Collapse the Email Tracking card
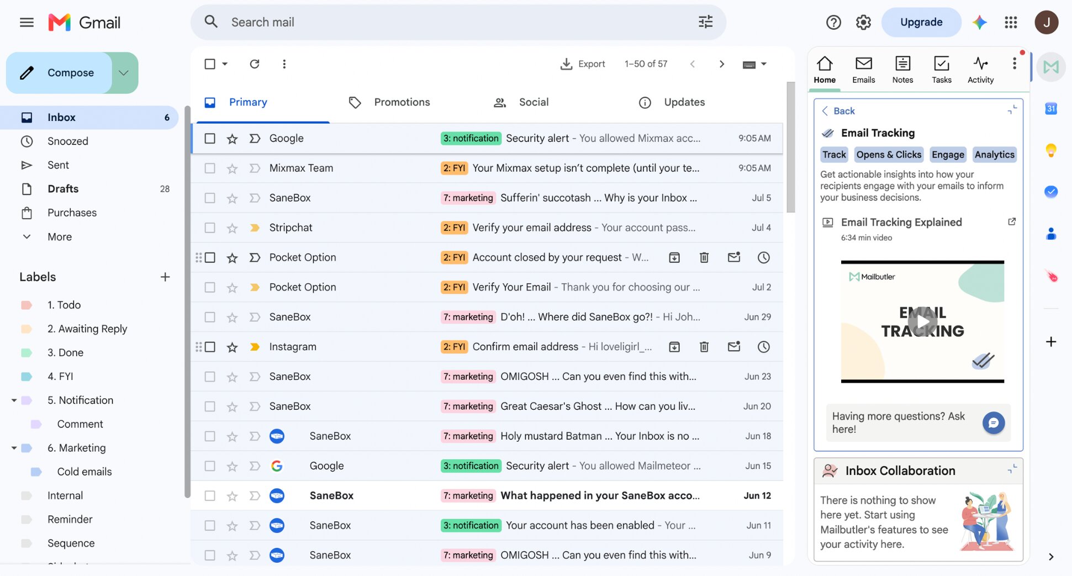This screenshot has height=576, width=1072. point(1012,110)
